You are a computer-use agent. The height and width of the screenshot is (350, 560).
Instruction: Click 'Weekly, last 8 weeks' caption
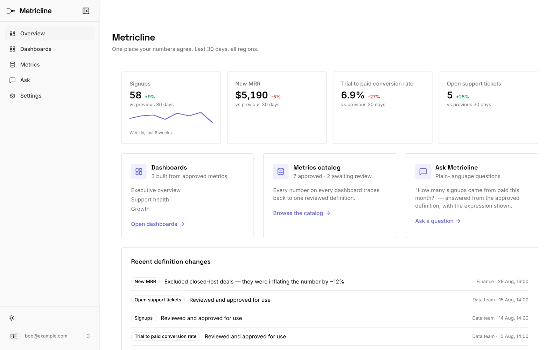click(150, 133)
